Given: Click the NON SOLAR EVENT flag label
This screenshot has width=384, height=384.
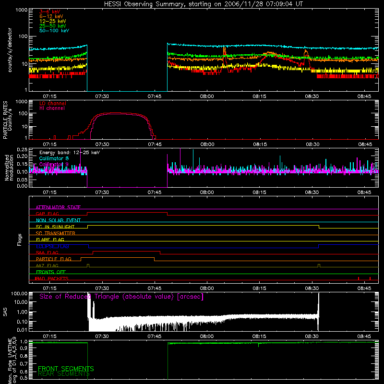Looking at the screenshot, I should tap(58, 220).
